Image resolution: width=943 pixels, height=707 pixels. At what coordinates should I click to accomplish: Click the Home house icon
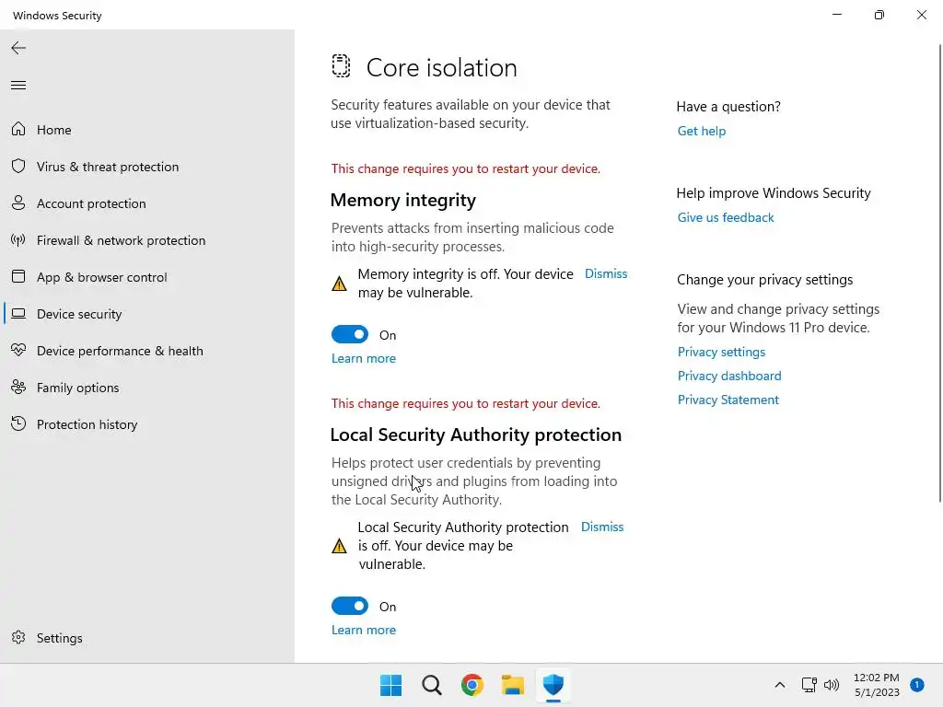point(18,129)
